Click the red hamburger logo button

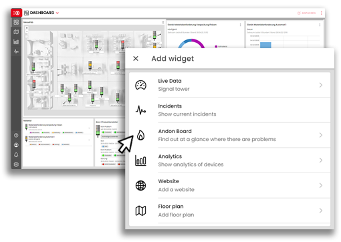[x=16, y=13]
